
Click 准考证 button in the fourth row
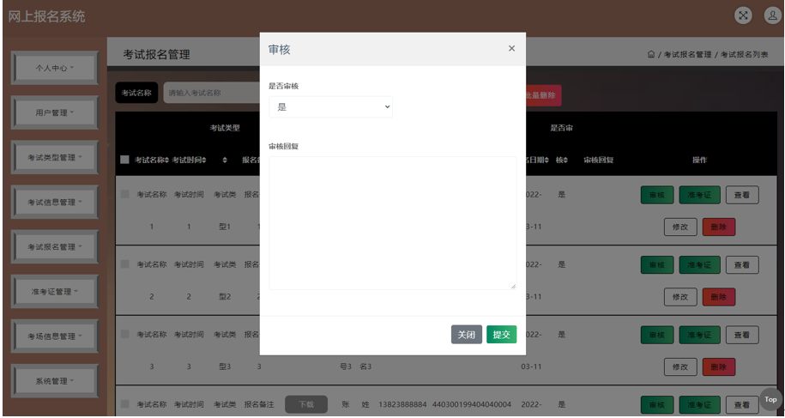[x=699, y=405]
